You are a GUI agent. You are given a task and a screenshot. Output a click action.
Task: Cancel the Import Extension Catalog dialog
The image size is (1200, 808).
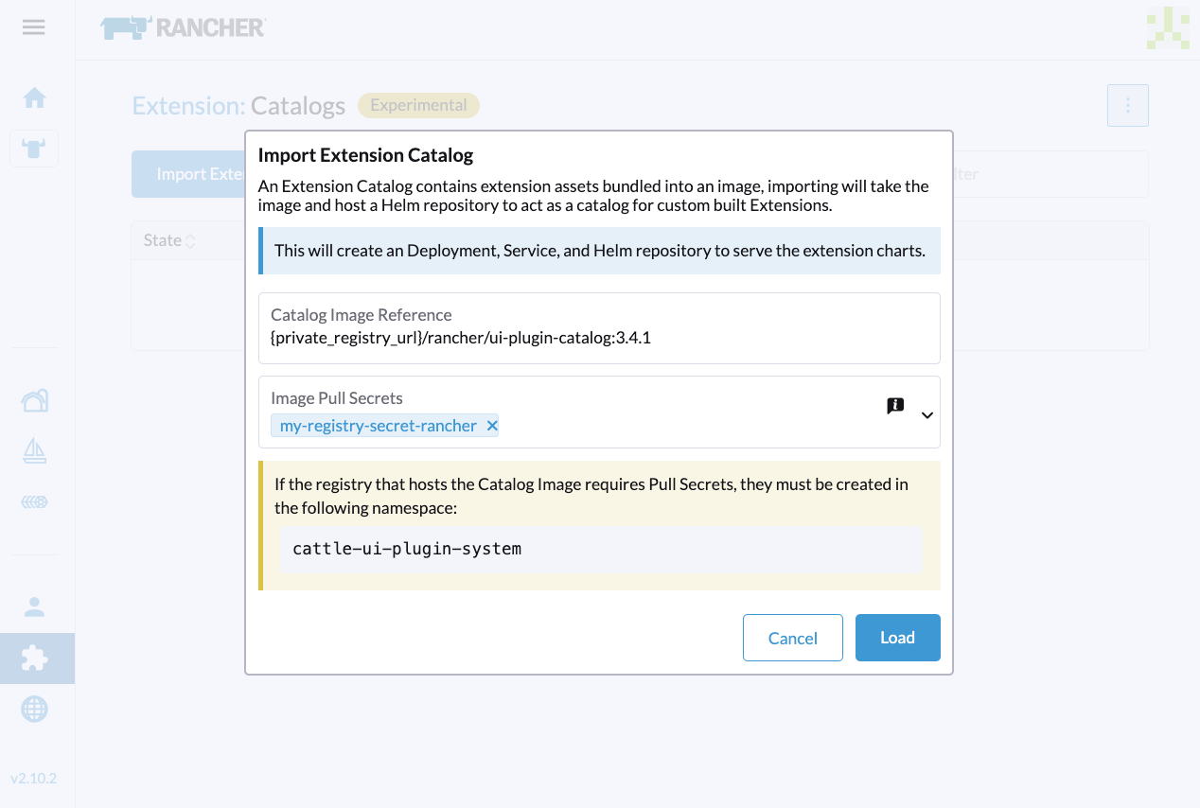tap(792, 638)
